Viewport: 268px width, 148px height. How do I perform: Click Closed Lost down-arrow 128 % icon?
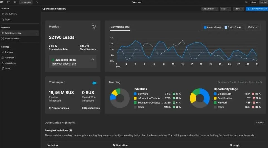click(x=253, y=94)
